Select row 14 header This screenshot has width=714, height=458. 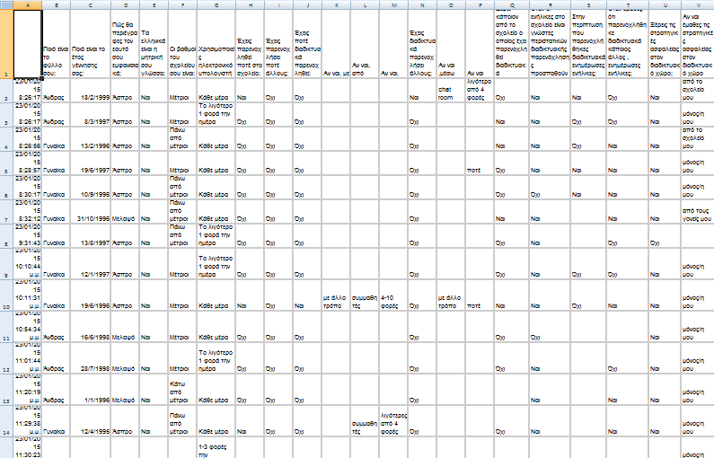click(6, 420)
